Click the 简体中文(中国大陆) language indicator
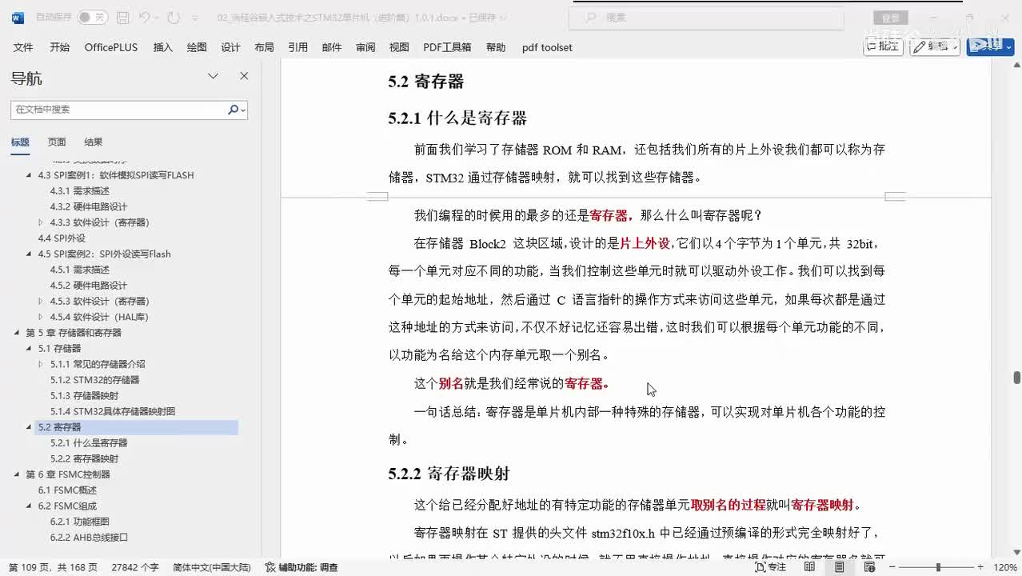Viewport: 1022px width, 576px height. tap(212, 567)
